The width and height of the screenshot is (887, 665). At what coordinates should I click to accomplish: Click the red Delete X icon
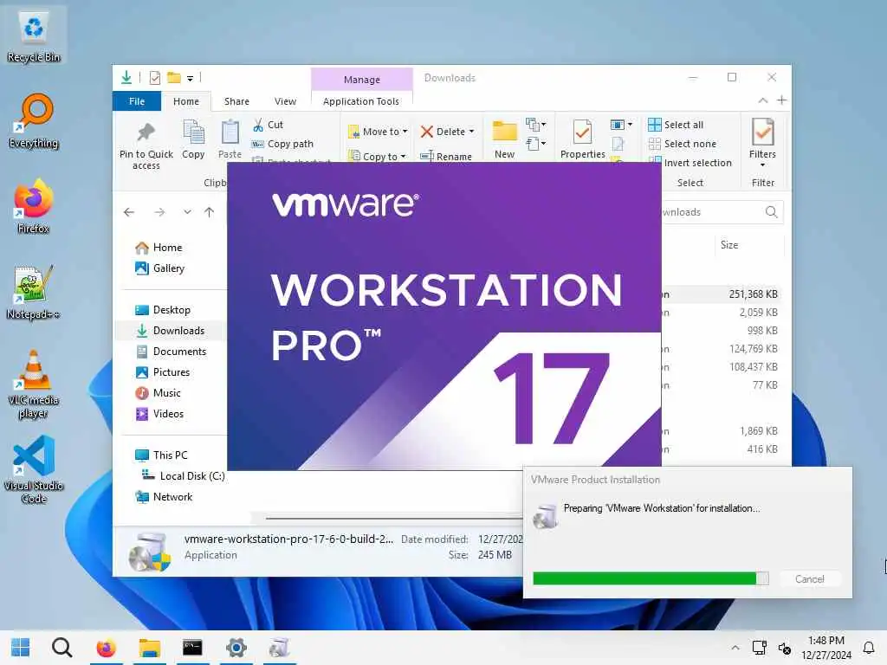427,132
